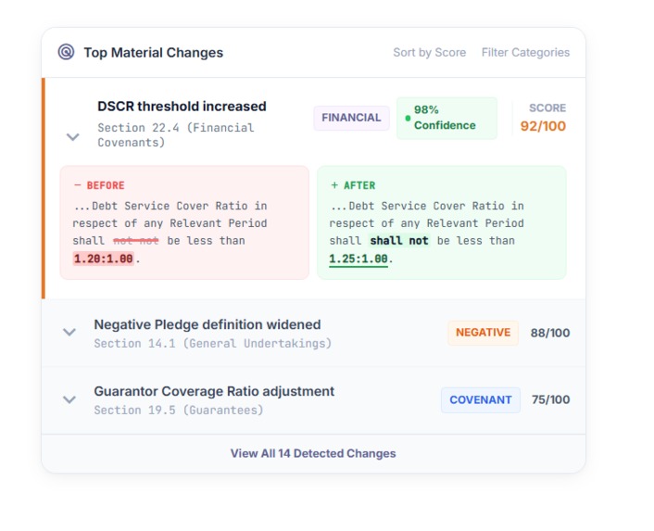Click the 92/100 score value
Screen dimensions: 654x531
tap(543, 127)
